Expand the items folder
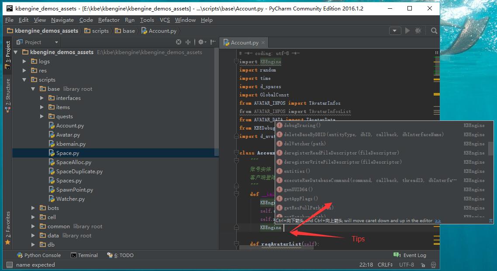 click(42, 107)
